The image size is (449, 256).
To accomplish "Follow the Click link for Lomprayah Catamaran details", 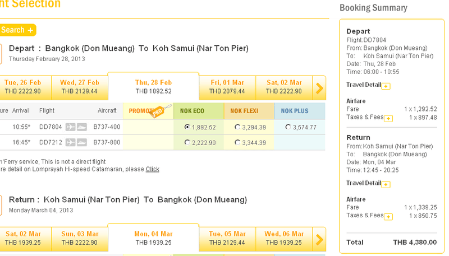I will [x=152, y=169].
